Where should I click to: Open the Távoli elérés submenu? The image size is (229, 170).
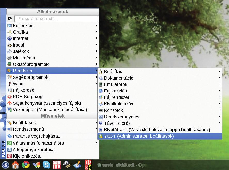pos(160,123)
